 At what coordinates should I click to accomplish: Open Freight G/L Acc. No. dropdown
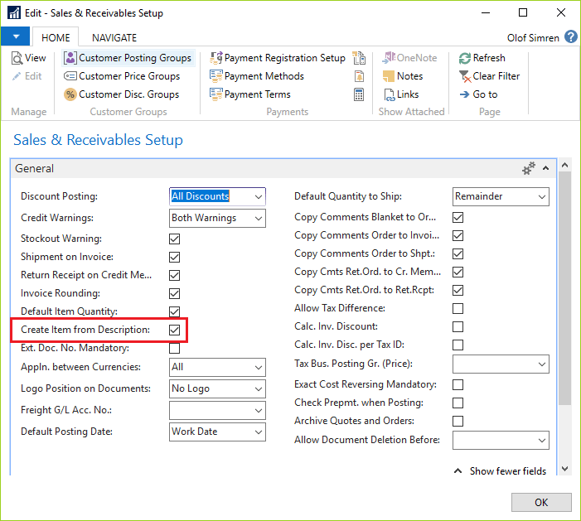pyautogui.click(x=259, y=410)
